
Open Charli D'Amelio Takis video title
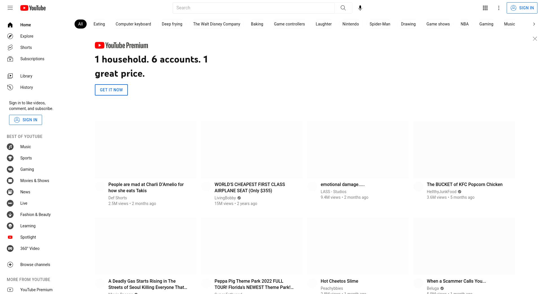click(146, 187)
